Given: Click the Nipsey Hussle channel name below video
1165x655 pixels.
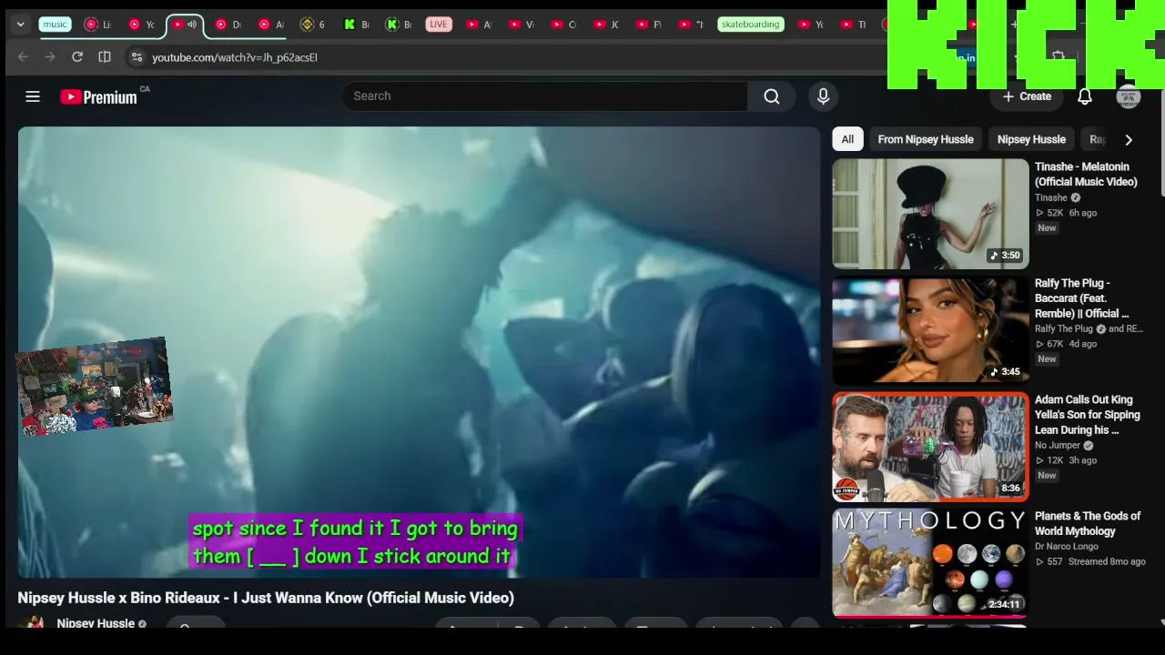Looking at the screenshot, I should (96, 623).
